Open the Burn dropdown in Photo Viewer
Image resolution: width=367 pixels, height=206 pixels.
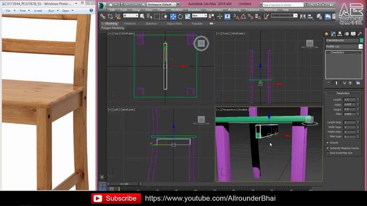point(53,11)
